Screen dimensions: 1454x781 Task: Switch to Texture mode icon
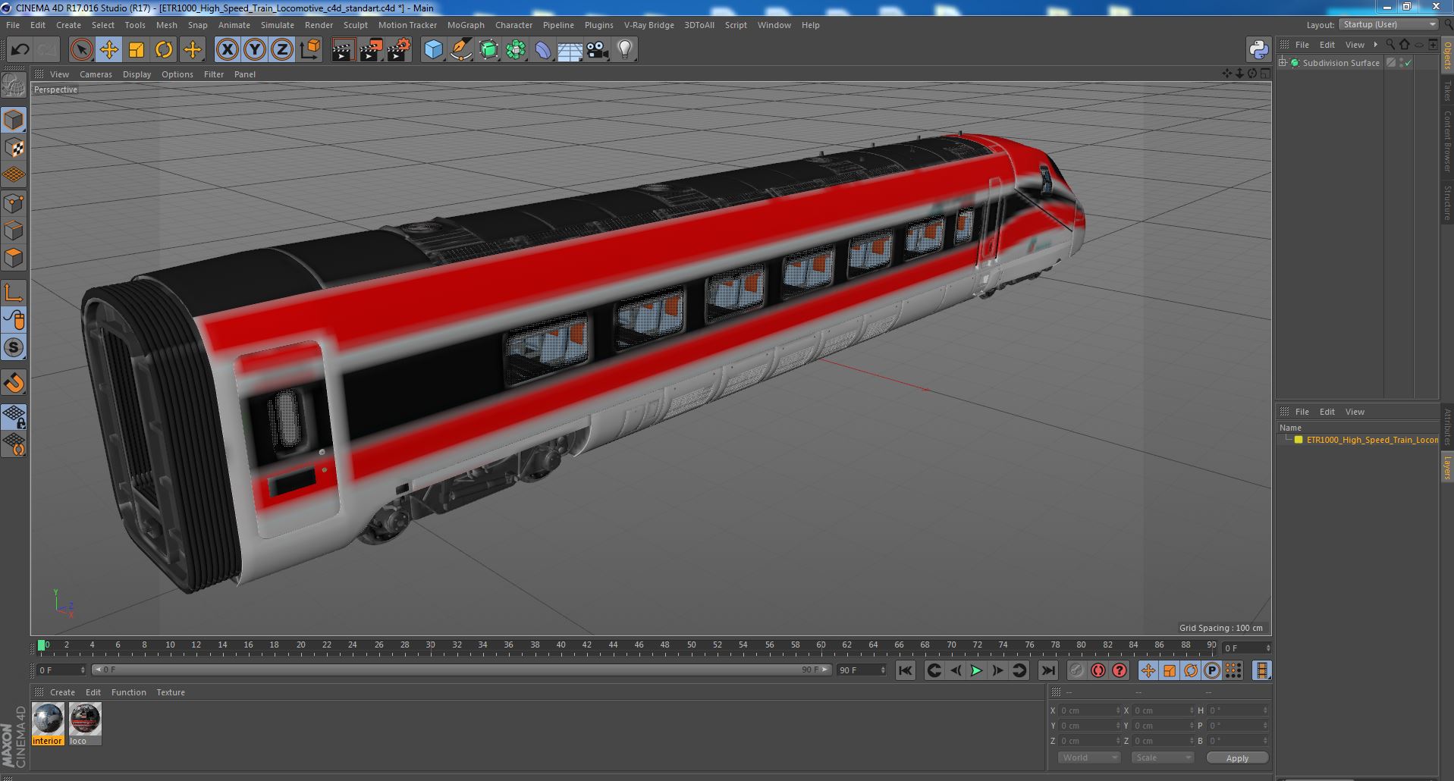[14, 147]
